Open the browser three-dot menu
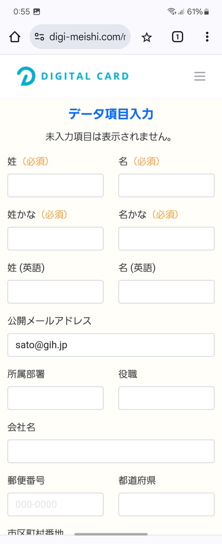 tap(207, 37)
